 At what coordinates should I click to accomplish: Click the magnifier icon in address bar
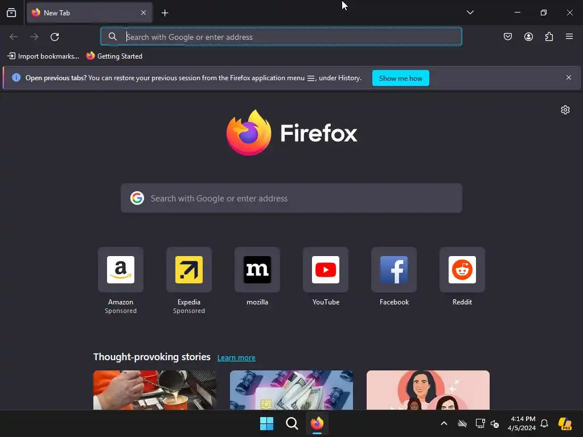[112, 36]
